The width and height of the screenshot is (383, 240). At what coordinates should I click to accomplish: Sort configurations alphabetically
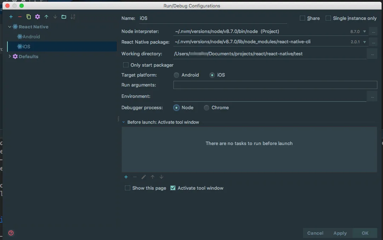pos(73,17)
